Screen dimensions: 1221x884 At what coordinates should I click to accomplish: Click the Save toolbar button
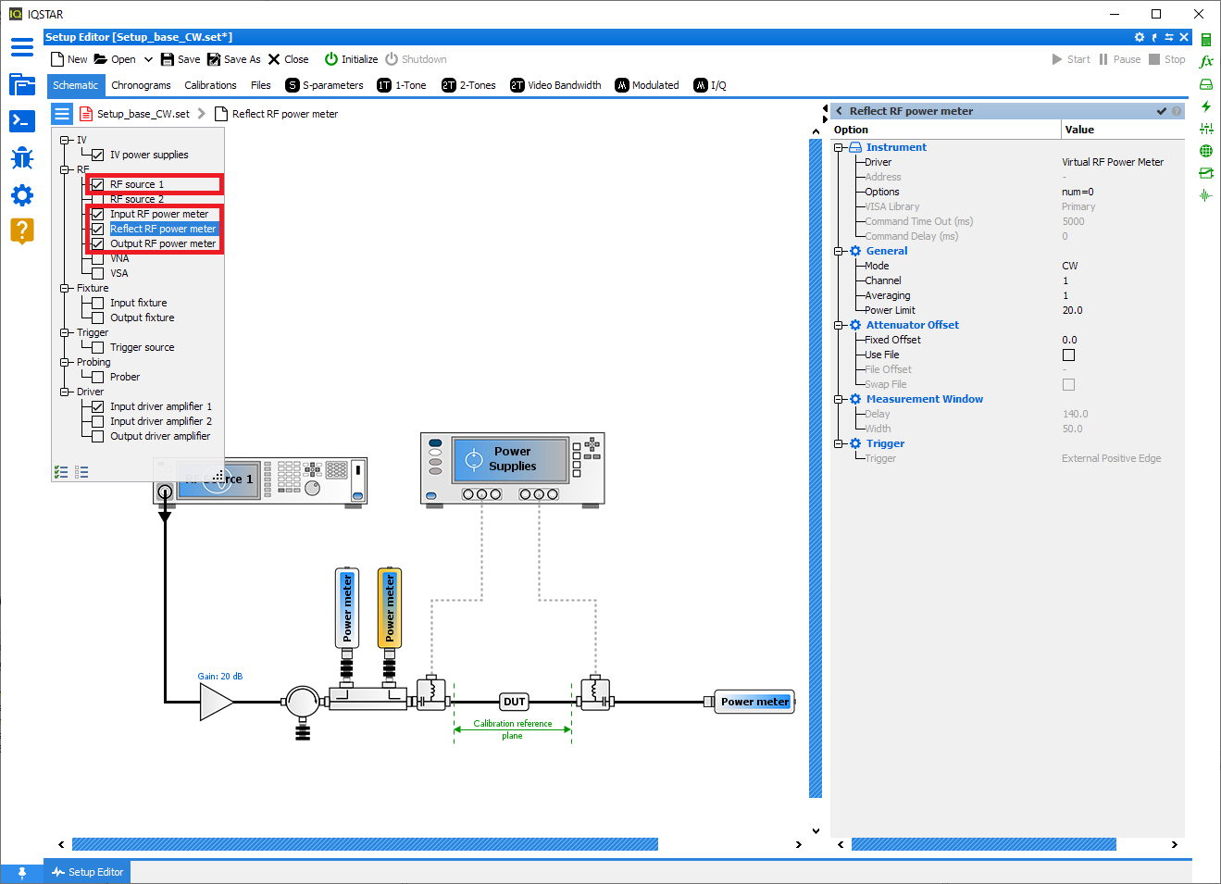(x=181, y=59)
